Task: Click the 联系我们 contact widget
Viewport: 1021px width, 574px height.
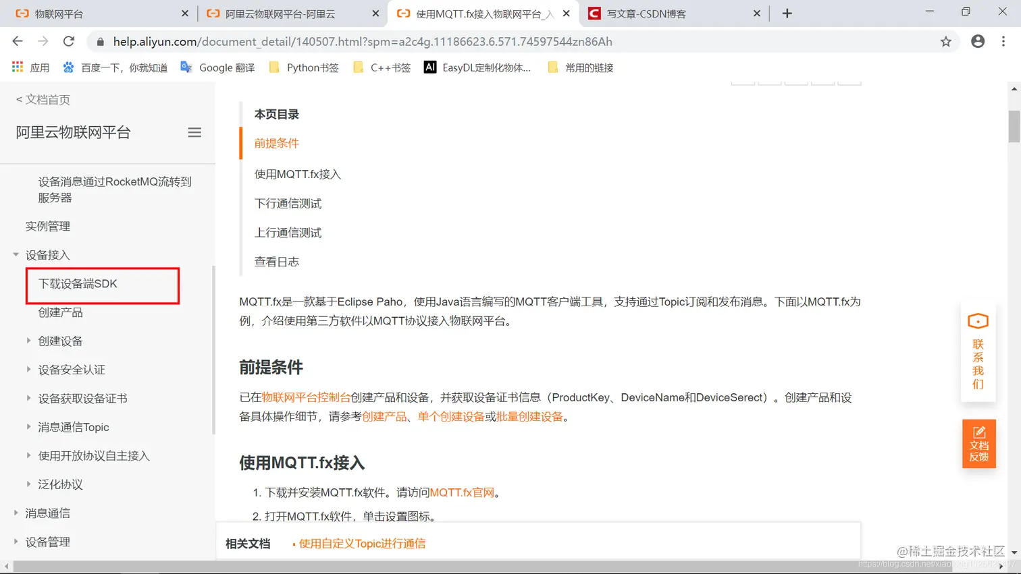Action: tap(978, 352)
